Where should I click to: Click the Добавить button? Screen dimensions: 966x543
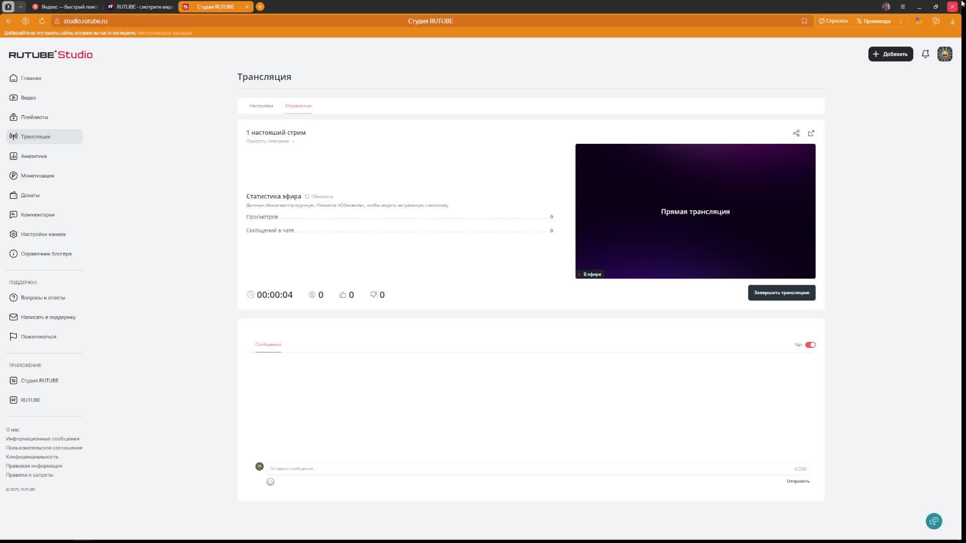890,54
